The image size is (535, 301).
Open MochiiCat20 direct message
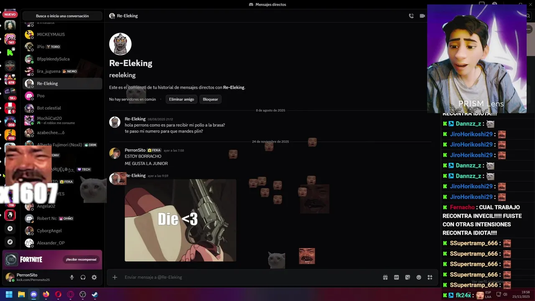pos(62,120)
